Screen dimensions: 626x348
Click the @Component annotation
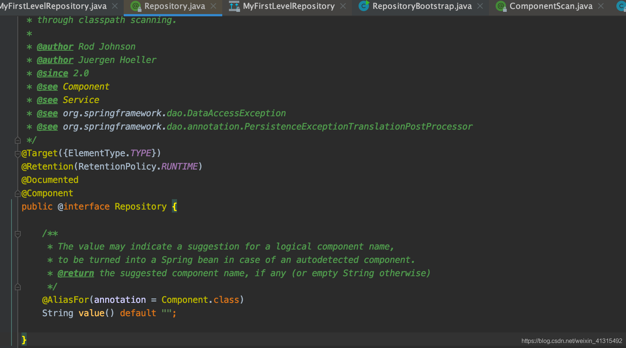pos(47,193)
